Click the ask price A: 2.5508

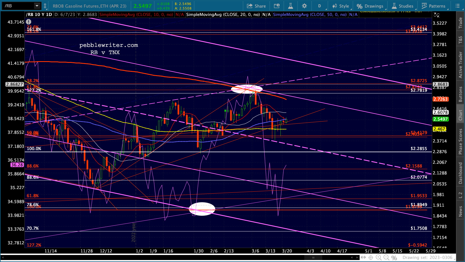[x=183, y=8]
